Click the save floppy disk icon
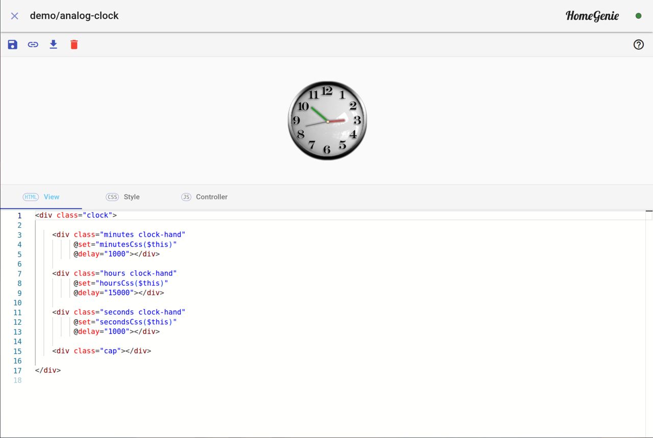Viewport: 653px width, 438px height. [x=13, y=45]
